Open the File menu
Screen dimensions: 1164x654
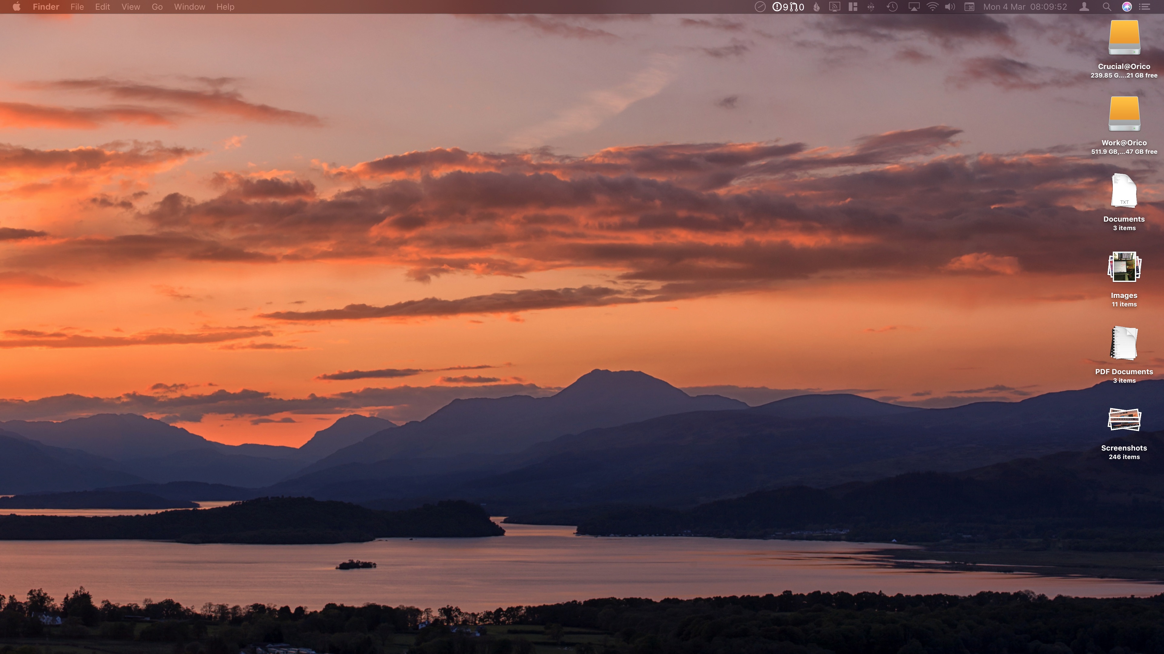tap(77, 7)
